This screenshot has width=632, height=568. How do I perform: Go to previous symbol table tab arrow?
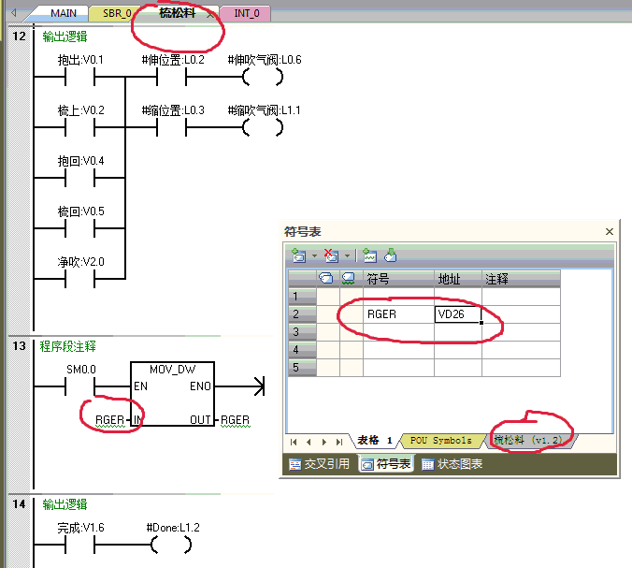pos(309,442)
